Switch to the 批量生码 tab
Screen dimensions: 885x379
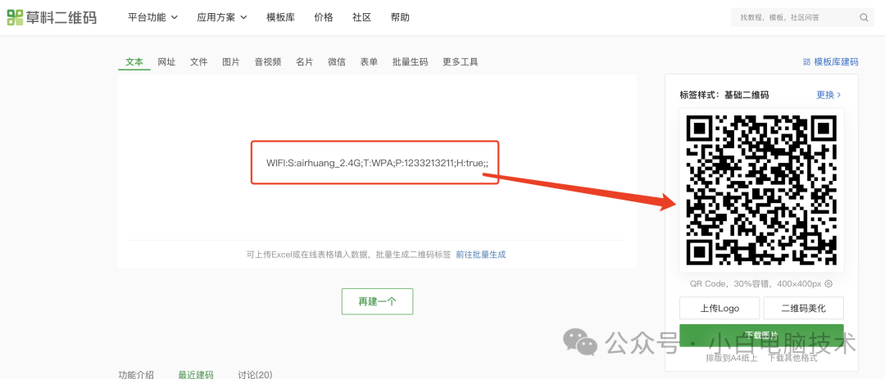click(411, 62)
